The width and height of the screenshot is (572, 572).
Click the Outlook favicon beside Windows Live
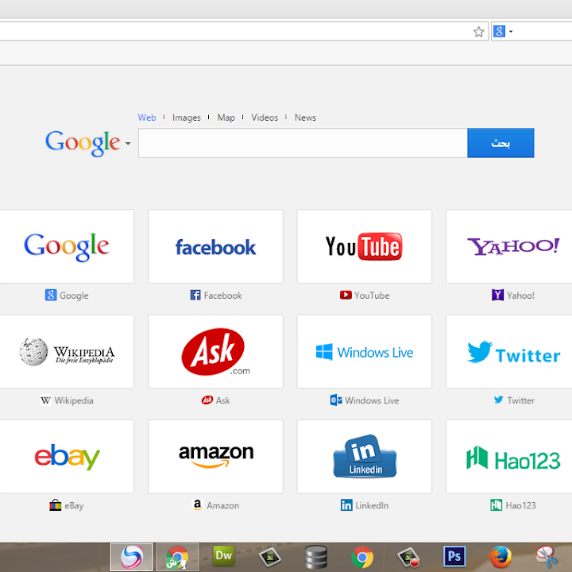(336, 400)
